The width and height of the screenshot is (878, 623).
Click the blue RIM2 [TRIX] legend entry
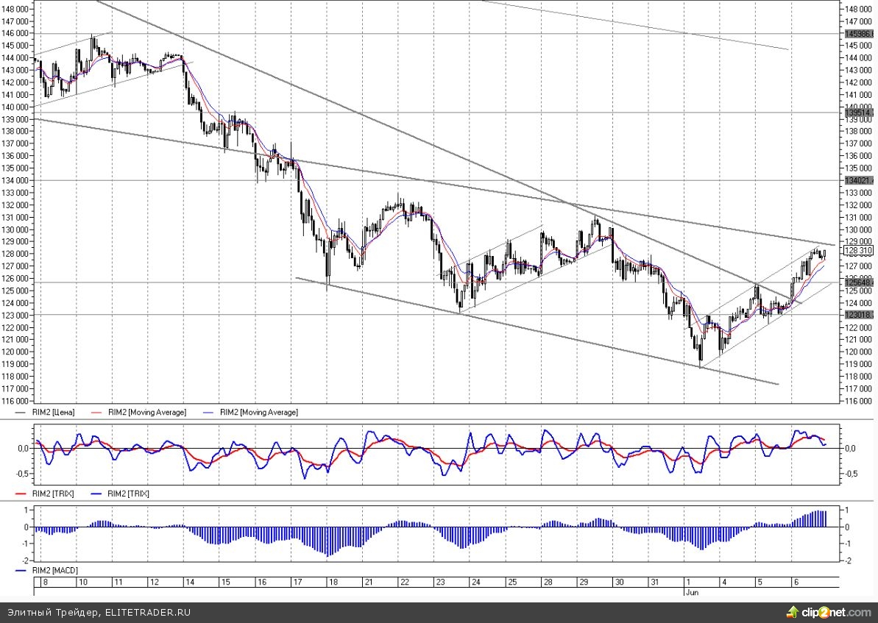coord(128,494)
